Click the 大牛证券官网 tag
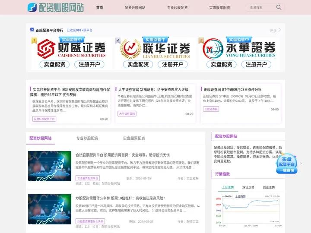This screenshot has width=311, height=233. pyautogui.click(x=127, y=114)
